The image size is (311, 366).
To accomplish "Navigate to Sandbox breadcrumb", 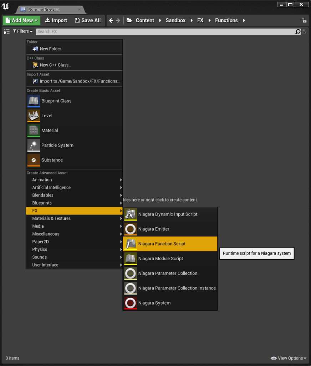I will coord(175,20).
